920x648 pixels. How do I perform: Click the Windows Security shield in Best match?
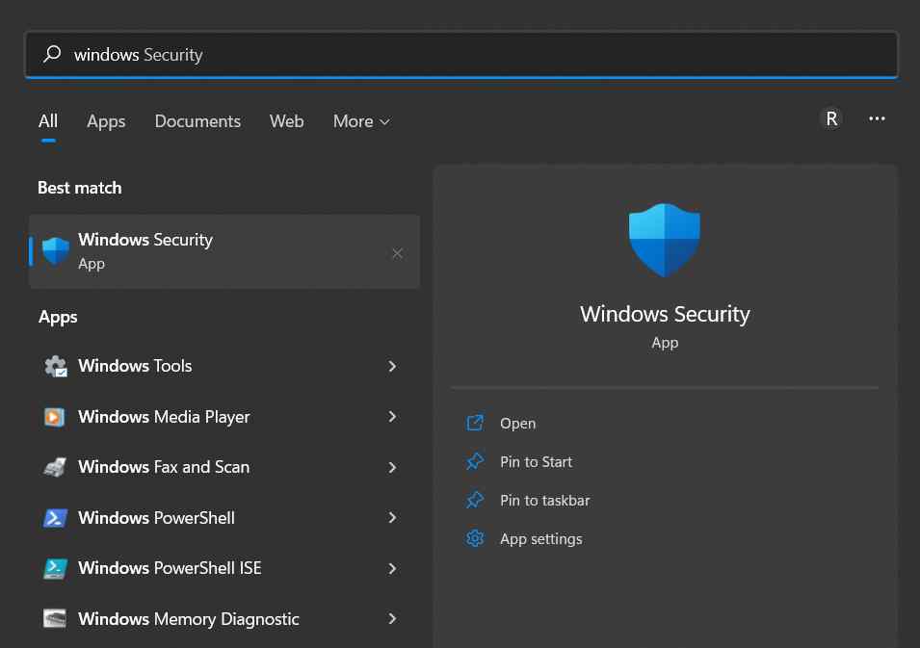coord(56,251)
